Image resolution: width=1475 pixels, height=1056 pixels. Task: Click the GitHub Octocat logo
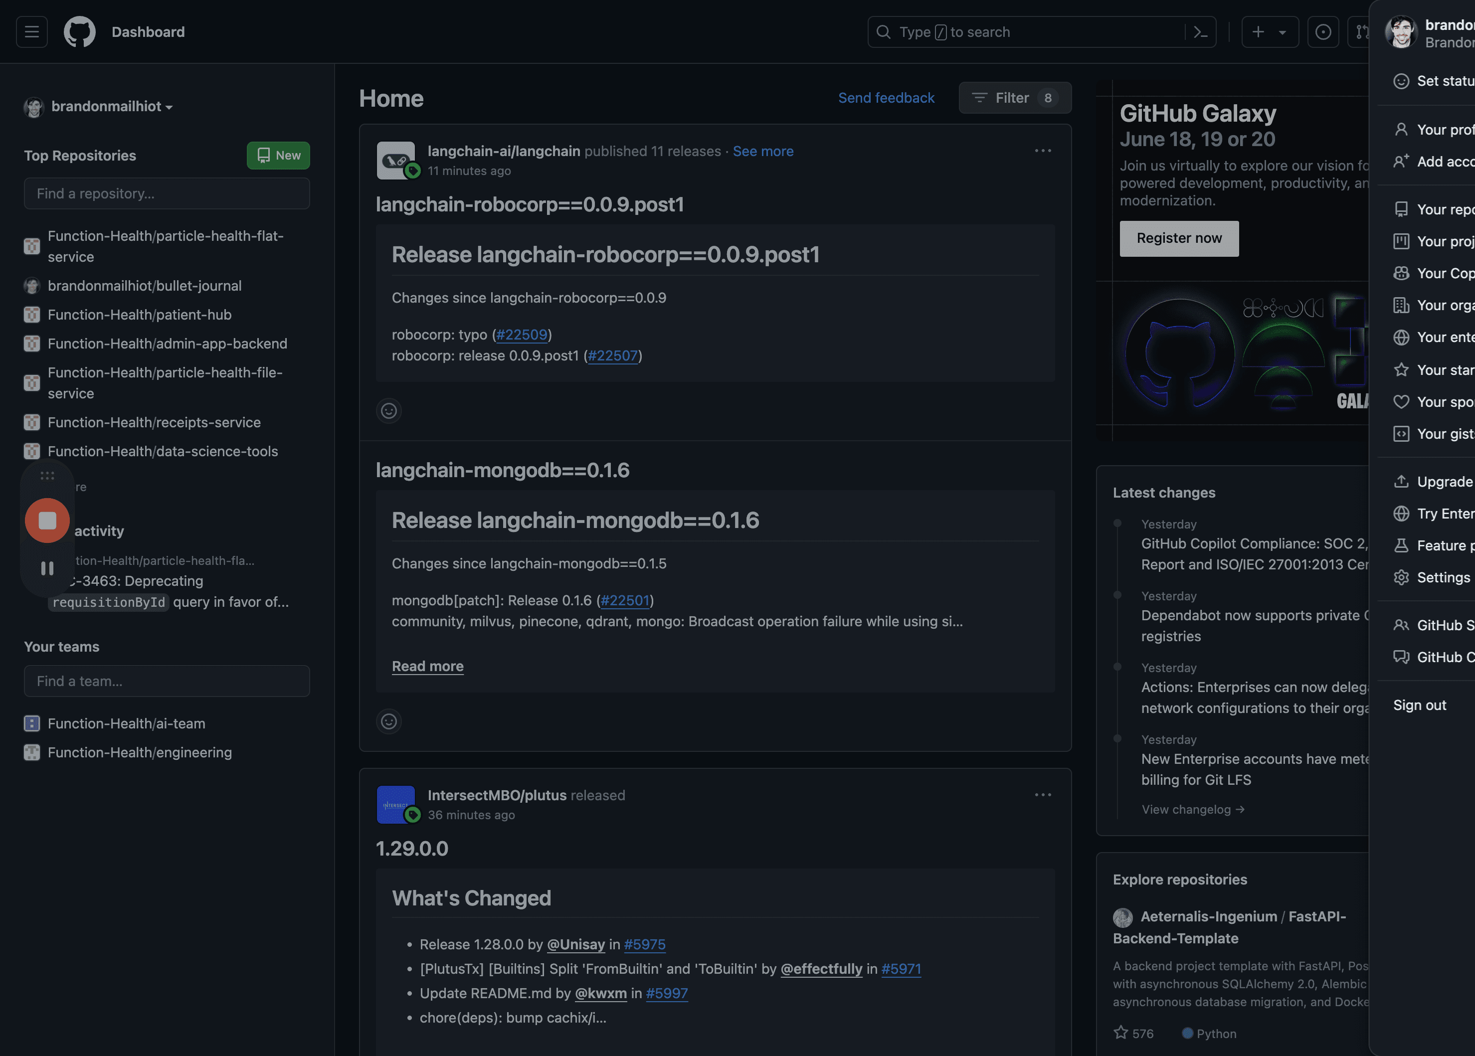tap(79, 32)
